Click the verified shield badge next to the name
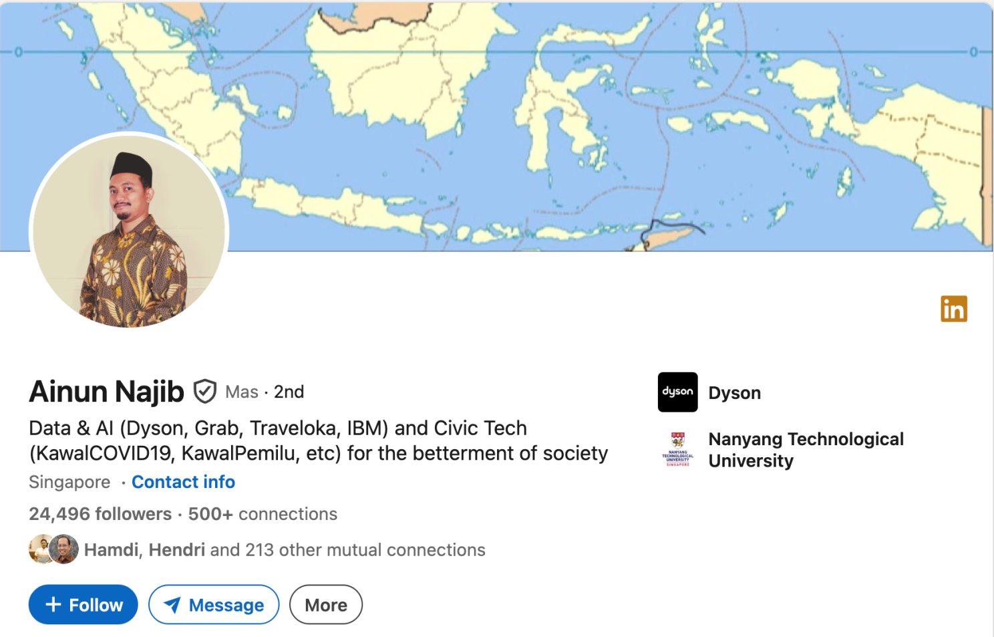994x637 pixels. [x=205, y=392]
